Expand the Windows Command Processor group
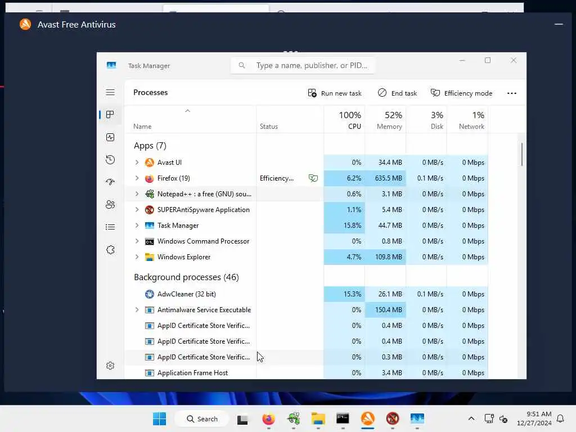This screenshot has width=576, height=432. pos(137,241)
